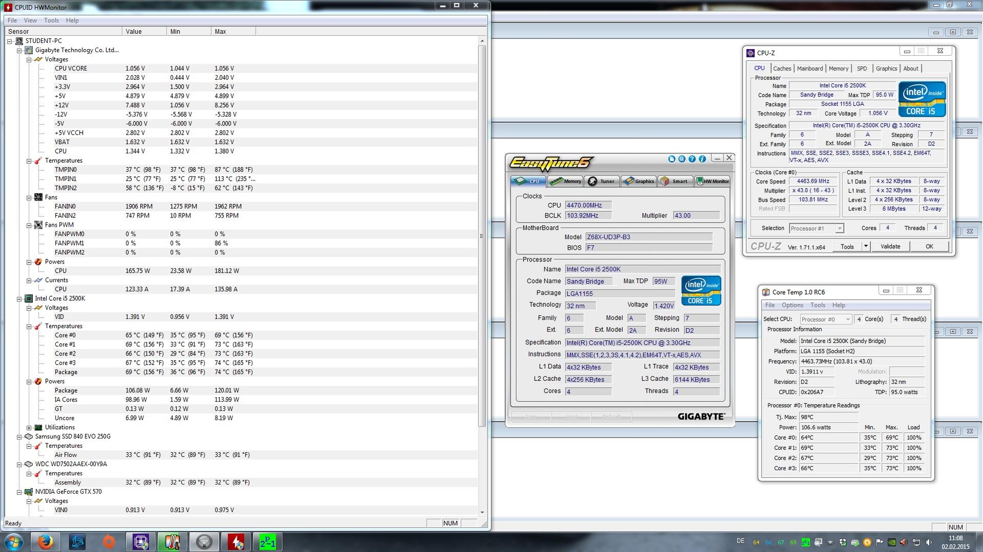Viewport: 983px width, 552px height.
Task: Open the Options menu in Core Temp
Action: (x=792, y=305)
